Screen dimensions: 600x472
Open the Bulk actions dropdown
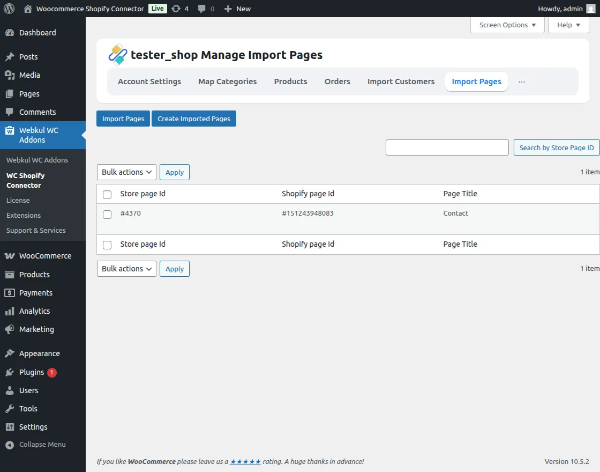pyautogui.click(x=126, y=172)
